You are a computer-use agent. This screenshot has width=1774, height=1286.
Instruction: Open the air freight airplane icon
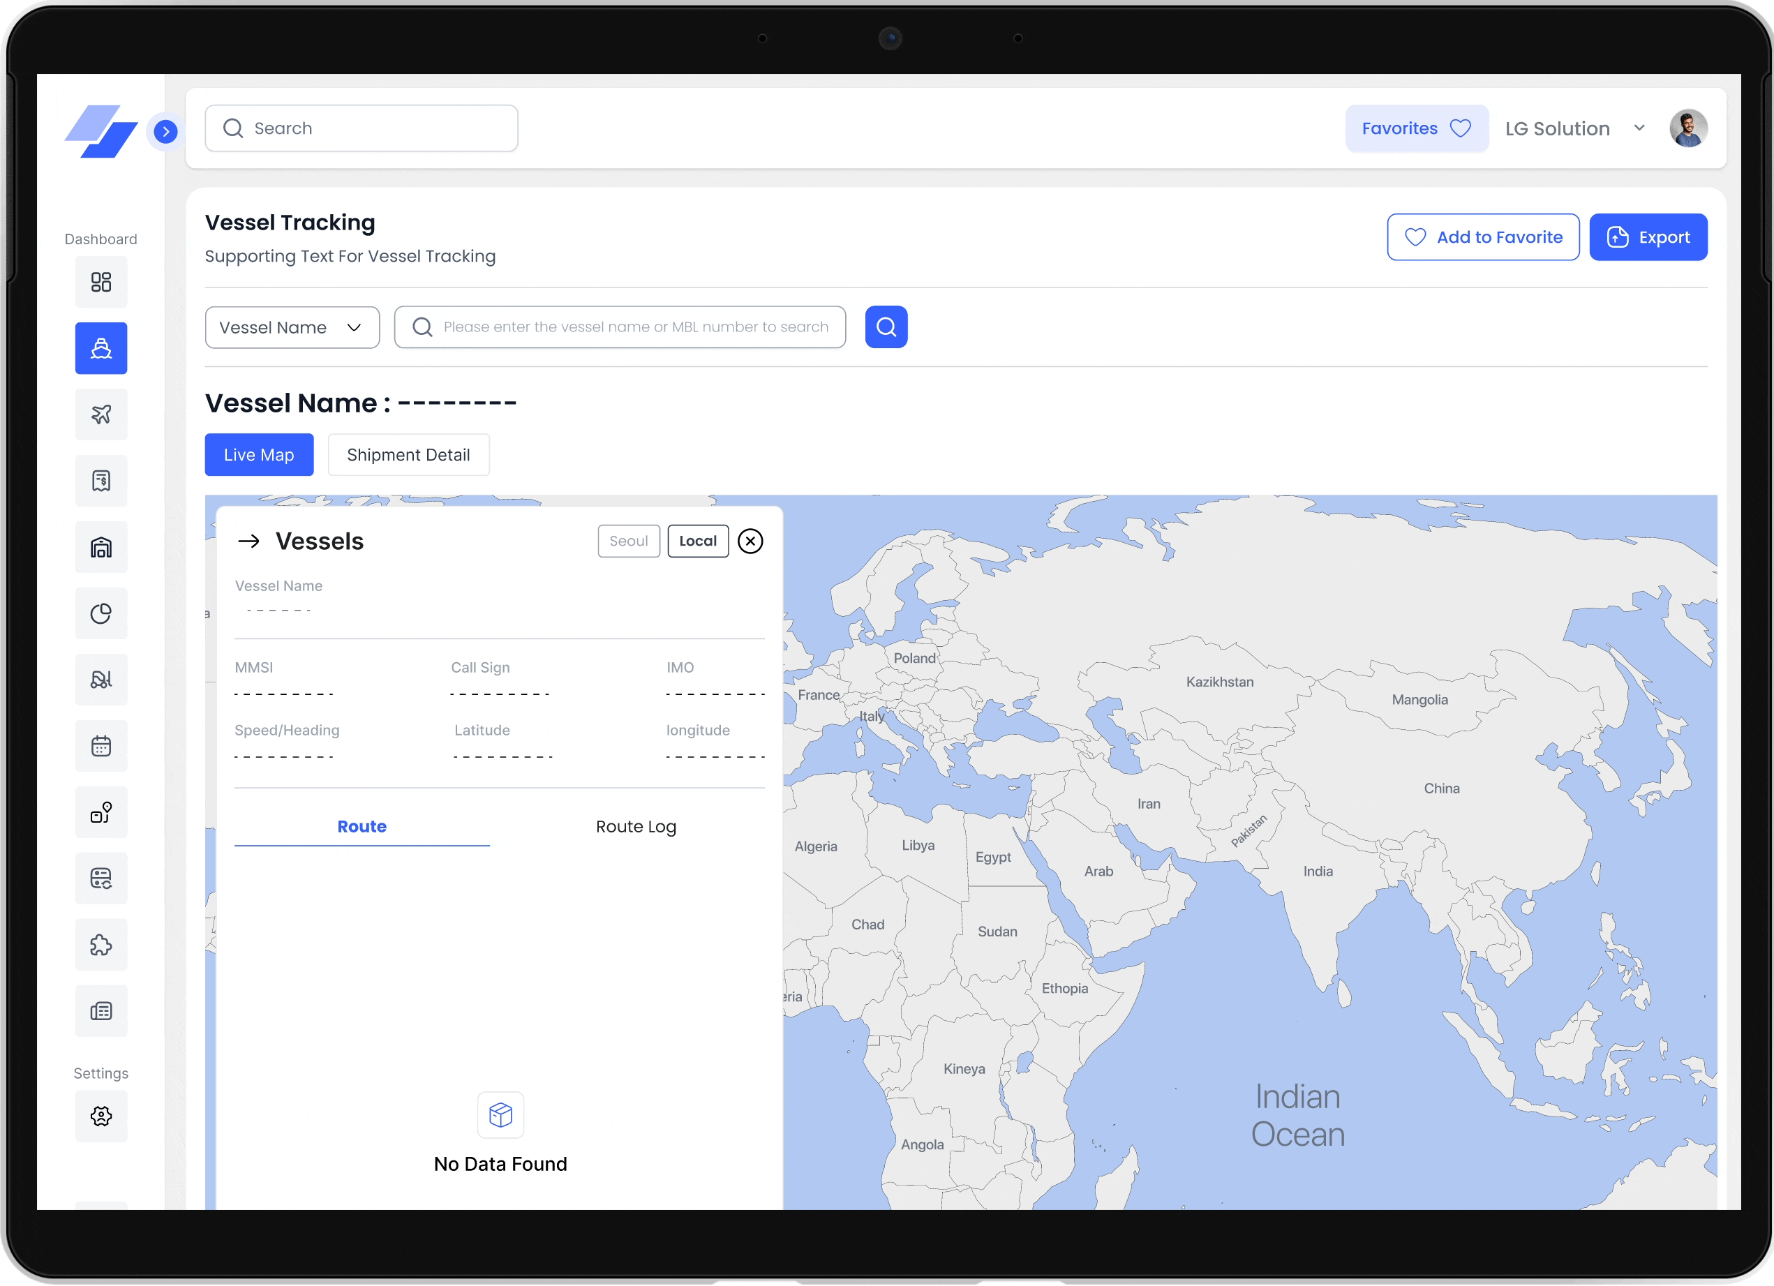pos(101,414)
